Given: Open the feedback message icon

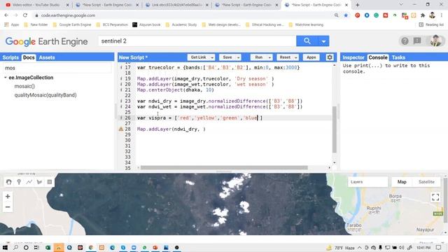Looking at the screenshot, I should pyautogui.click(x=417, y=41).
